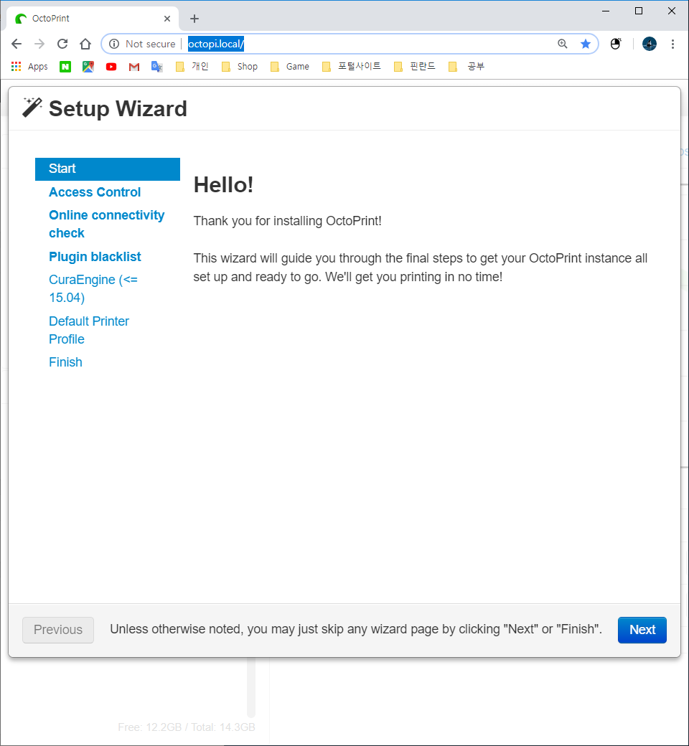The height and width of the screenshot is (746, 689).
Task: Open the Google Translate bookmark
Action: coord(156,67)
